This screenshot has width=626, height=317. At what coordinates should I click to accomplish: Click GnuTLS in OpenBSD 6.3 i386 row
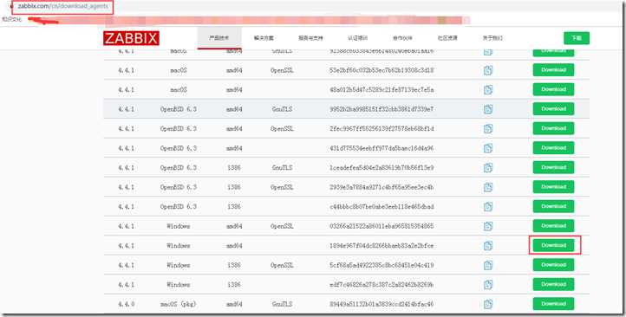tap(282, 167)
